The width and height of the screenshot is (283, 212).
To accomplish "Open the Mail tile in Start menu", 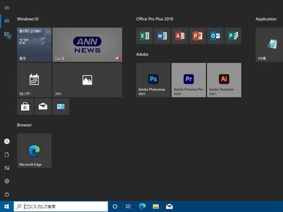I will tap(43, 107).
